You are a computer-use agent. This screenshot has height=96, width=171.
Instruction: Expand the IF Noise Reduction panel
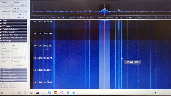click(x=13, y=32)
